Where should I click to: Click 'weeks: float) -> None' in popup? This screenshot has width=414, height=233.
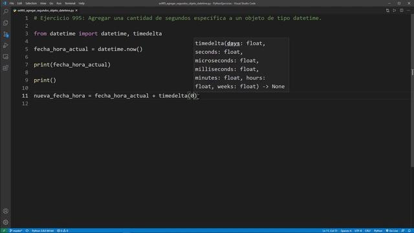coord(251,87)
